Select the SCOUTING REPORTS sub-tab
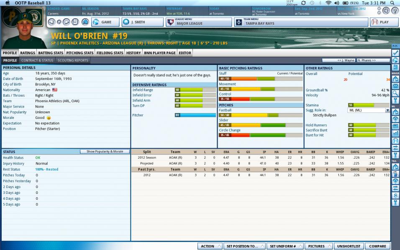 pos(73,60)
